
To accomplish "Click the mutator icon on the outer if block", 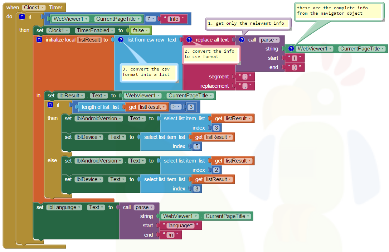I will point(22,17).
